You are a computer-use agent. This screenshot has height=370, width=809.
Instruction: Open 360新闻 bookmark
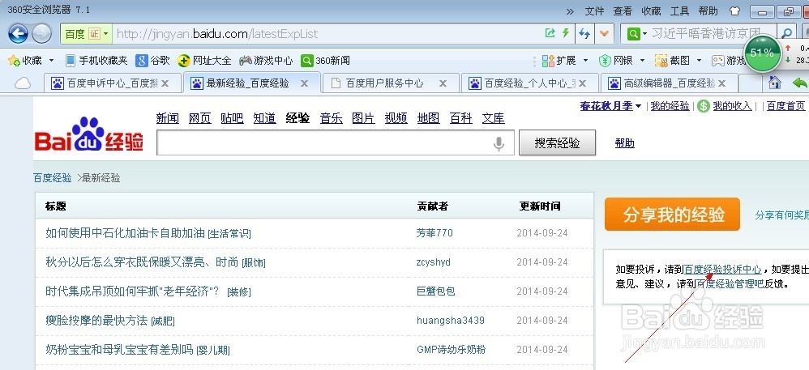[x=326, y=61]
